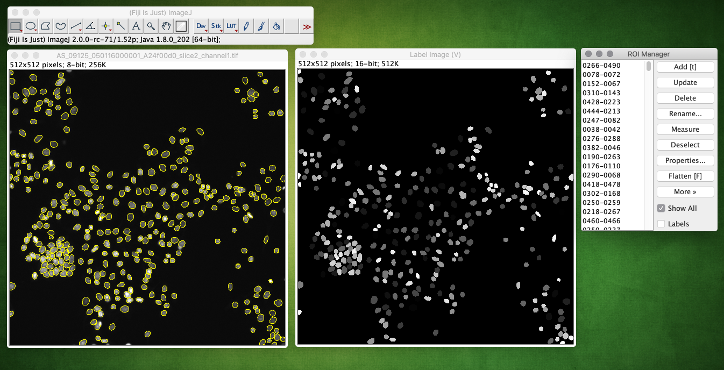Viewport: 724px width, 370px height.
Task: Select the Multi-point tool
Action: click(x=107, y=25)
